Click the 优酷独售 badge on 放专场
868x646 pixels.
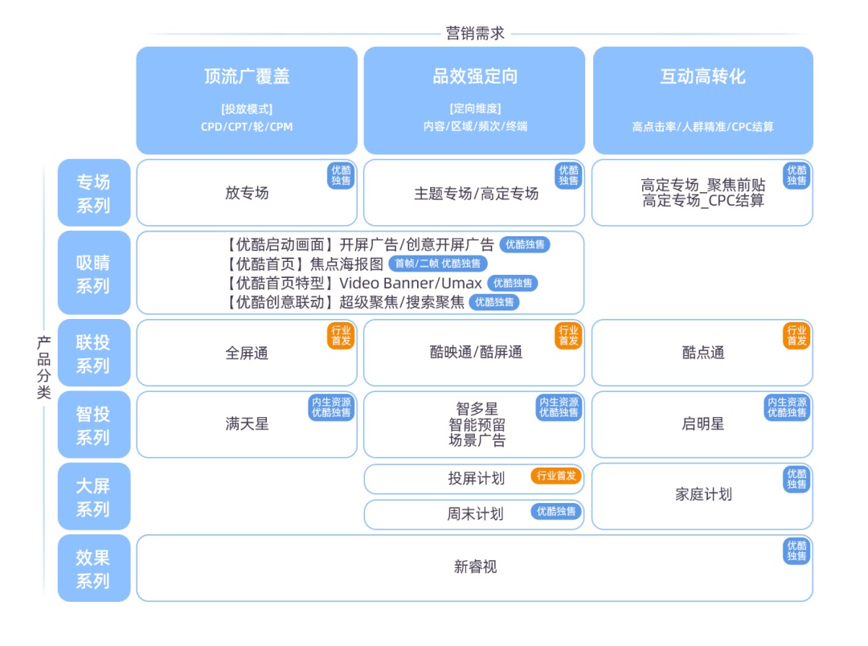[x=341, y=175]
